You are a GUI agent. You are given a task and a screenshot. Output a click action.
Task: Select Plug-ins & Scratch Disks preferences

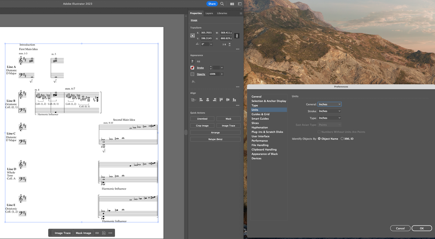[x=267, y=132]
